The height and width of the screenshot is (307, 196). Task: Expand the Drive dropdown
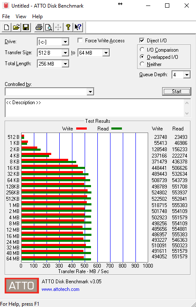(x=65, y=41)
